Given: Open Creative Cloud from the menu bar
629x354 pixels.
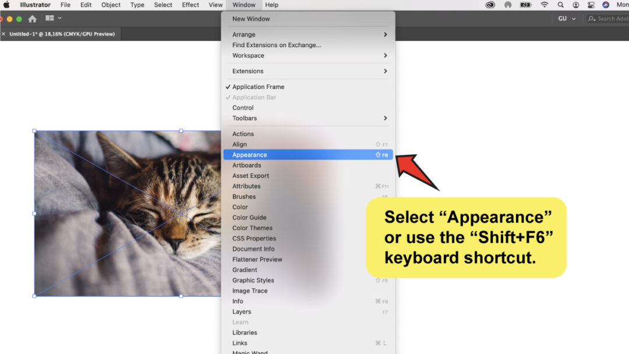Looking at the screenshot, I should [491, 5].
